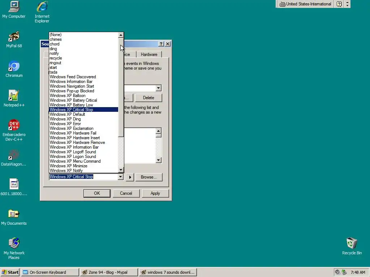This screenshot has width=370, height=277.
Task: Select the Internet Explorer desktop icon
Action: pos(42,12)
